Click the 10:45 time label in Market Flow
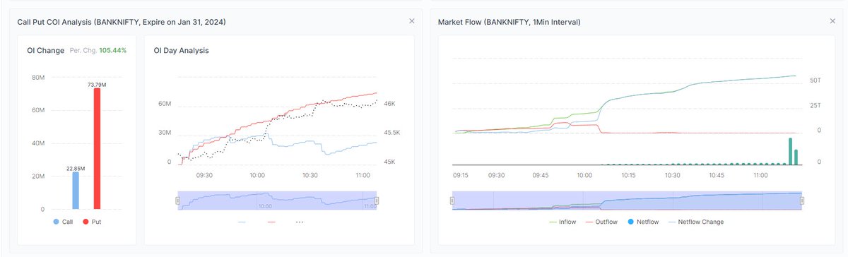 [x=717, y=175]
